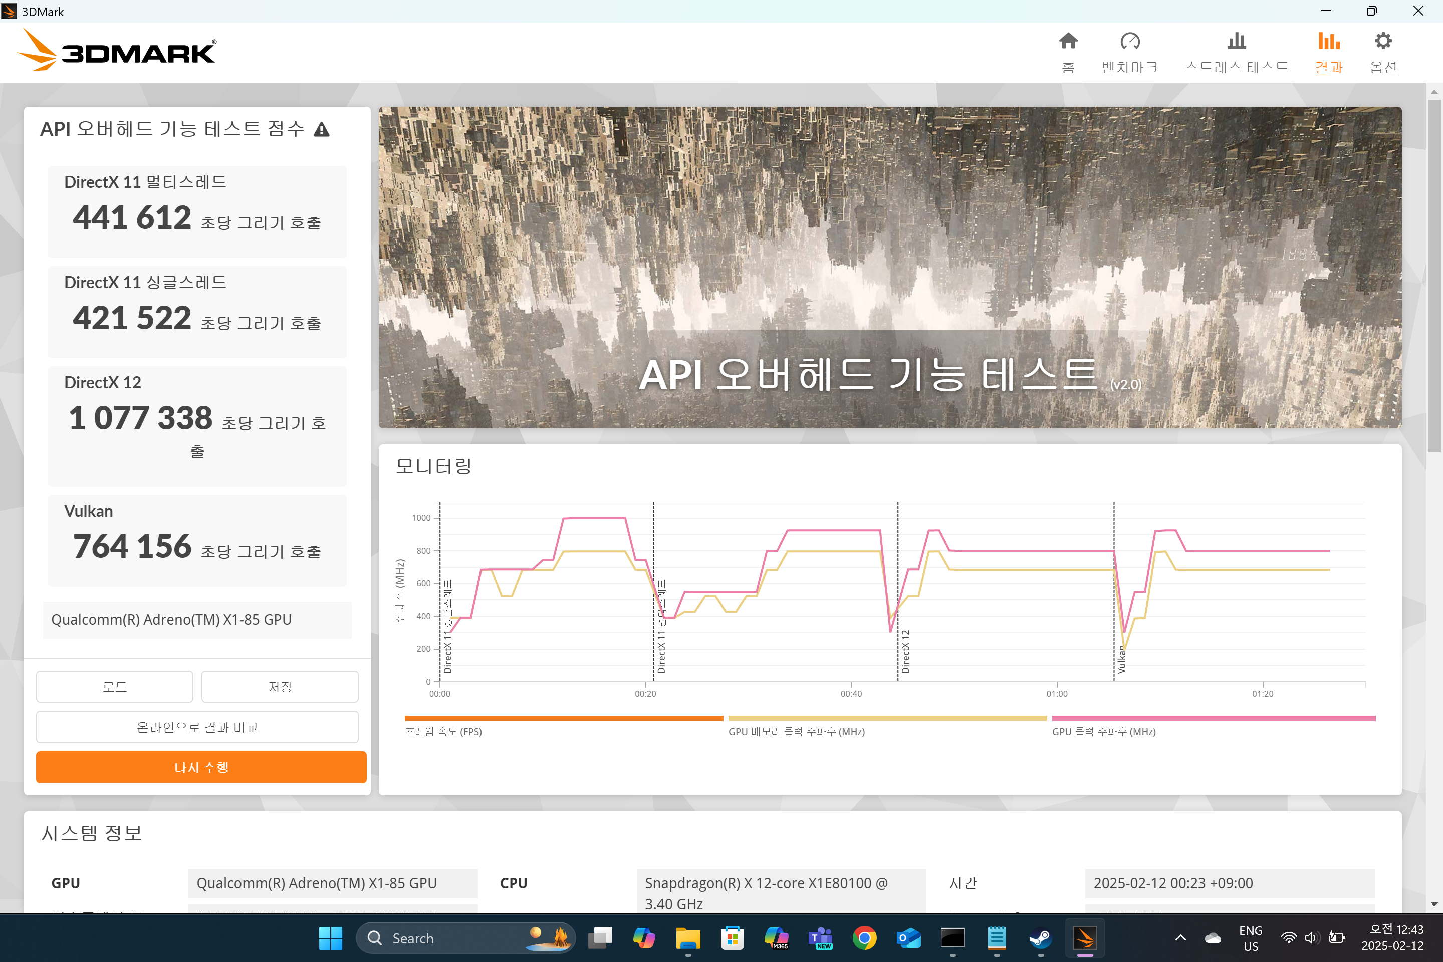
Task: Click 온라인으로 결과 비교 button
Action: click(197, 727)
